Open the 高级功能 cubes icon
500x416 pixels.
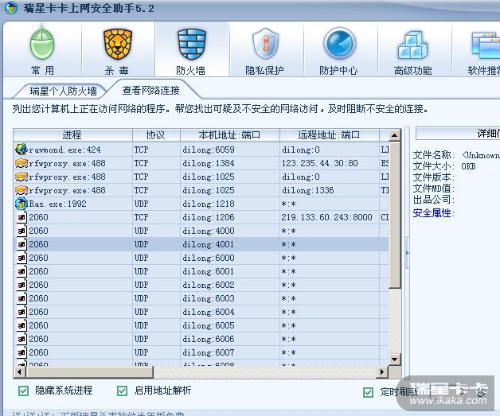(x=412, y=45)
